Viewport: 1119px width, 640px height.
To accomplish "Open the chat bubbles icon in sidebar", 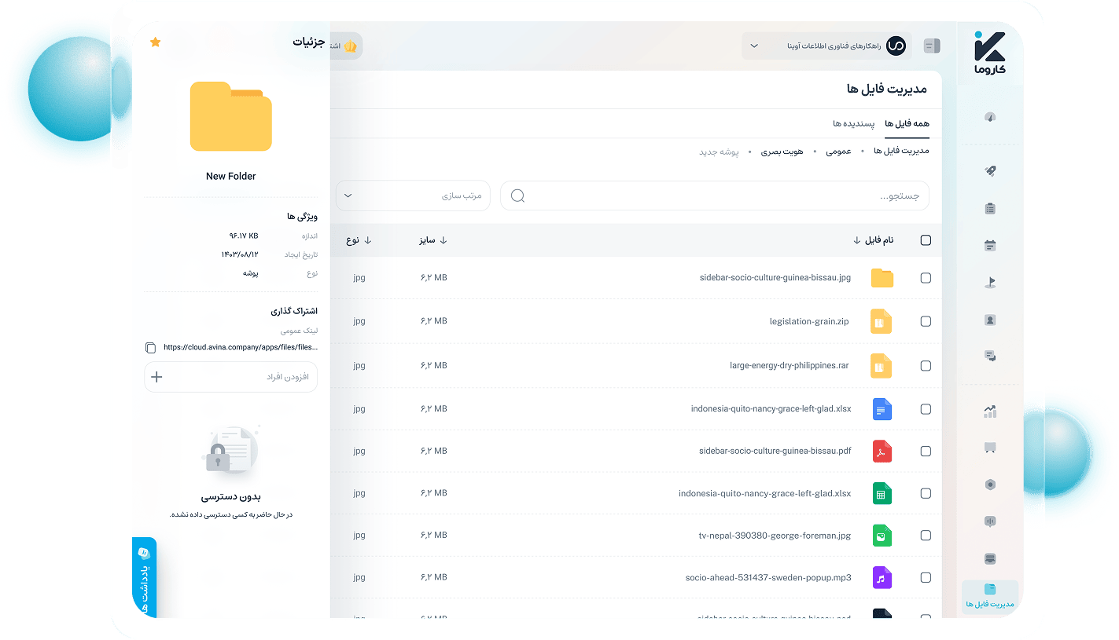I will point(990,356).
